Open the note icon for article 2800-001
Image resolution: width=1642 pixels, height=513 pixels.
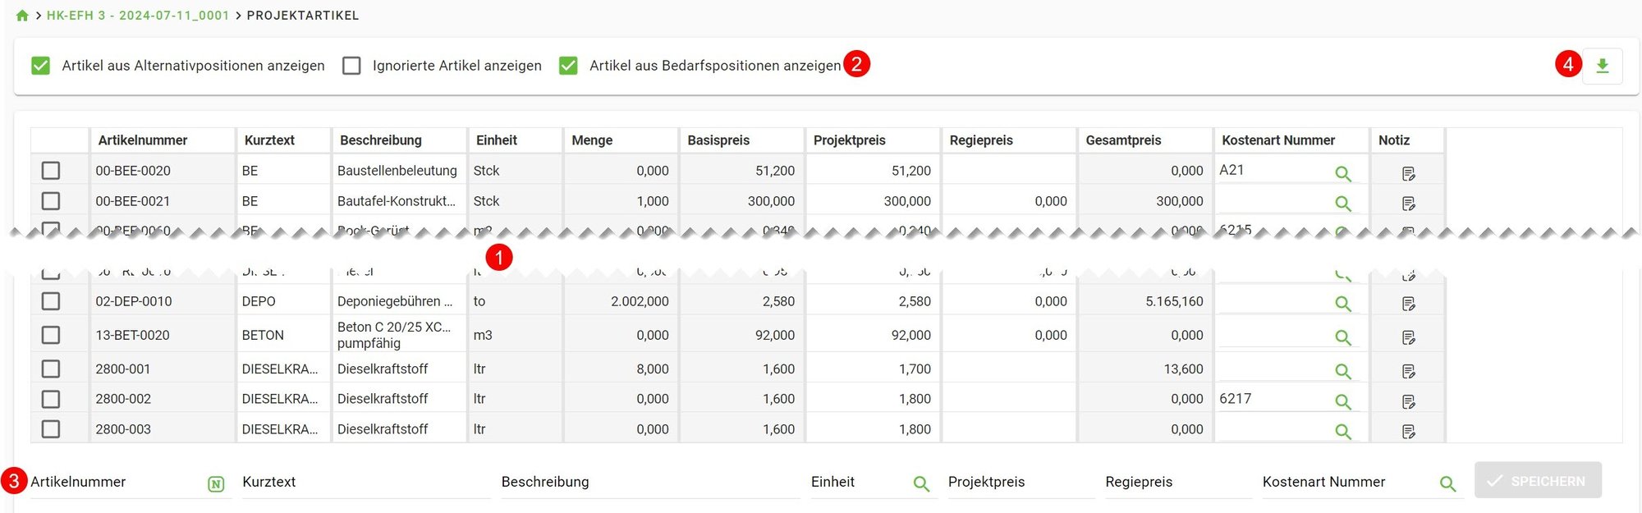pyautogui.click(x=1407, y=369)
